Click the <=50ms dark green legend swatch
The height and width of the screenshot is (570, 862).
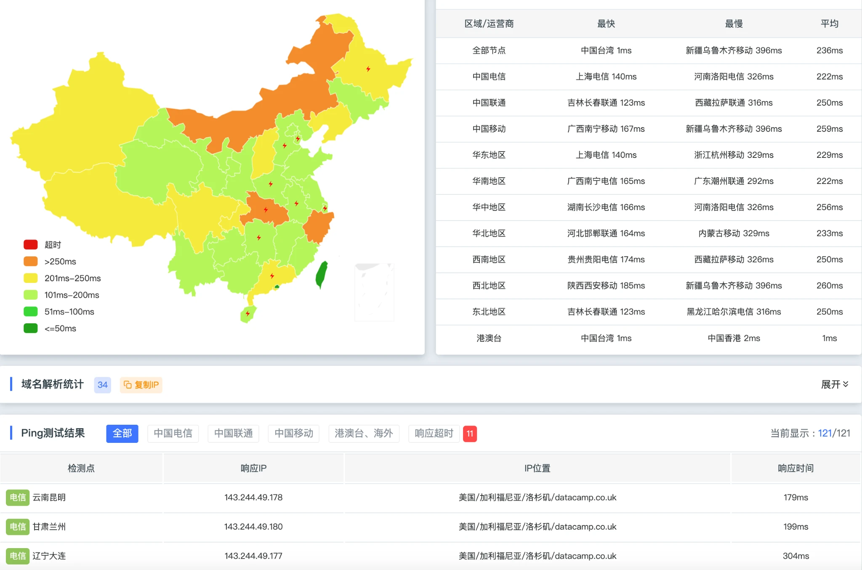[31, 328]
